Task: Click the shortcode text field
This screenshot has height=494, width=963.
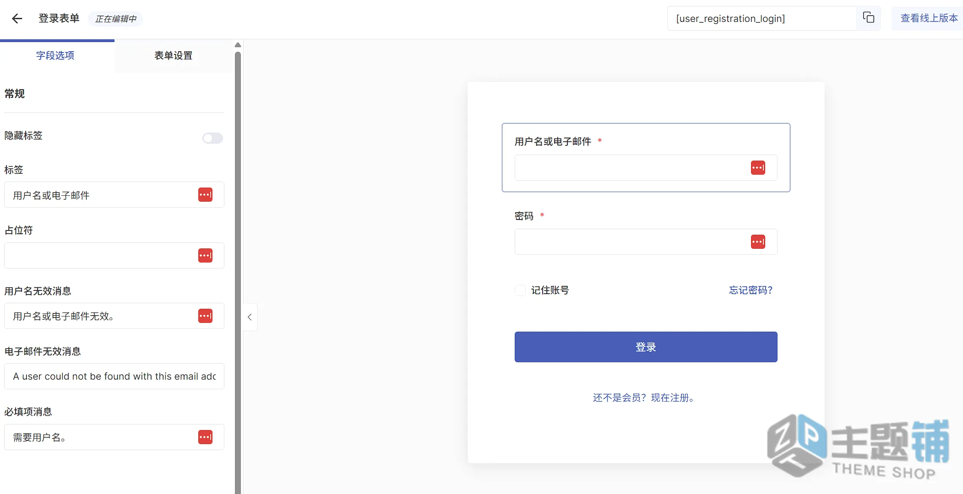Action: [x=762, y=18]
